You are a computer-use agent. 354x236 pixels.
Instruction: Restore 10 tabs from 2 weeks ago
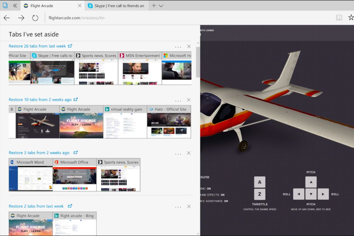click(40, 100)
